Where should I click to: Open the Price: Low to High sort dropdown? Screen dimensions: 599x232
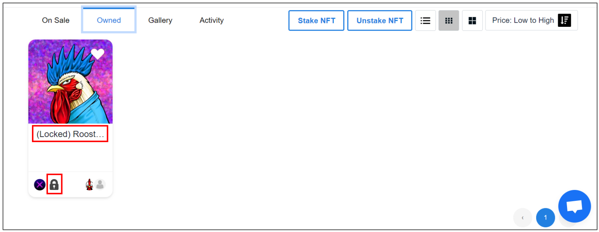531,21
